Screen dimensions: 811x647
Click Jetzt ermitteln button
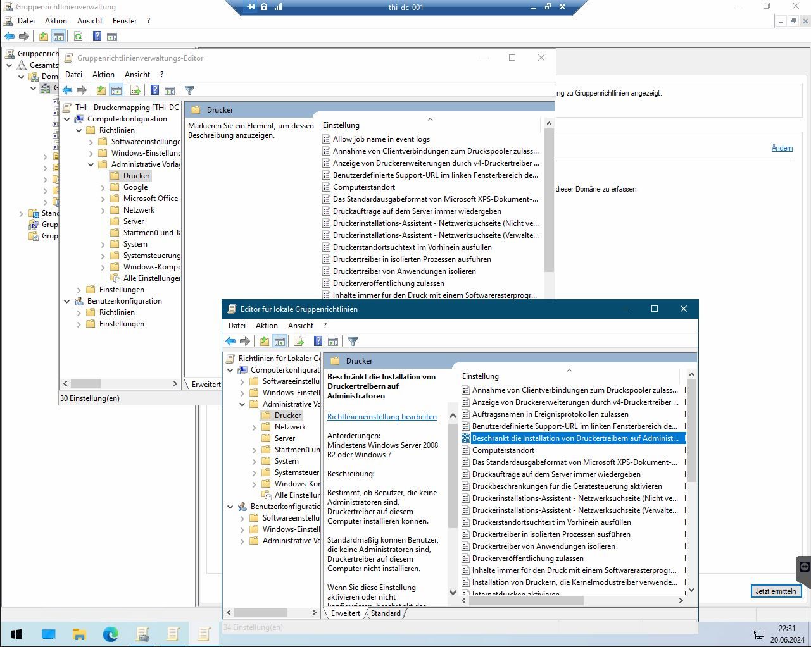pyautogui.click(x=776, y=591)
